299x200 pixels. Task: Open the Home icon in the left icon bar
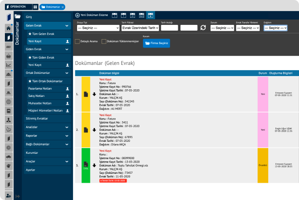(x=8, y=28)
